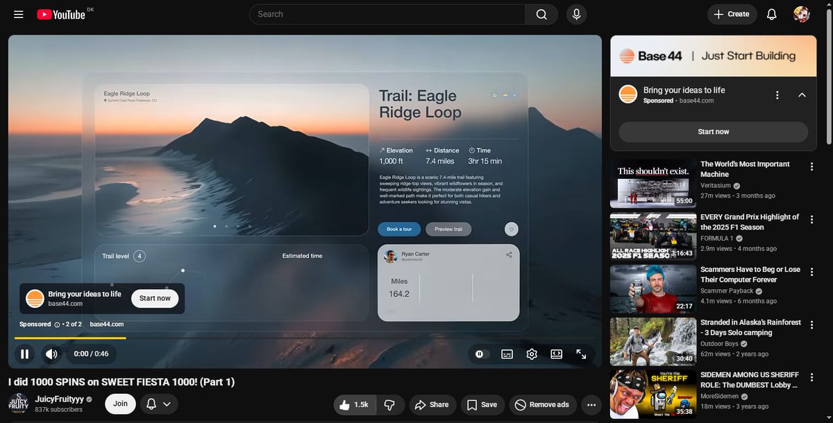Click Base44 logo in ad overlay
833x423 pixels.
(x=35, y=299)
